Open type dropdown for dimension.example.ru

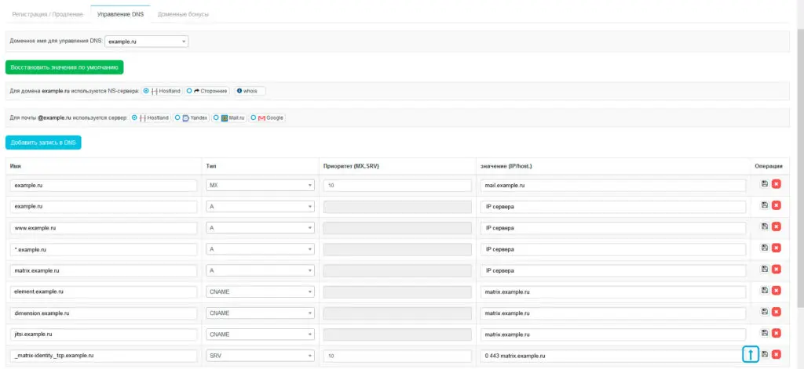point(260,313)
